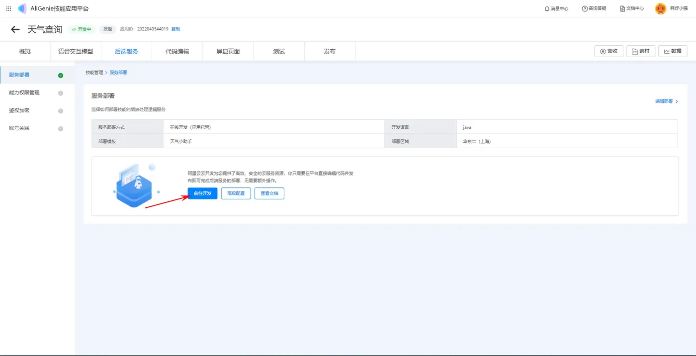Click the user avatar picture

tap(660, 9)
